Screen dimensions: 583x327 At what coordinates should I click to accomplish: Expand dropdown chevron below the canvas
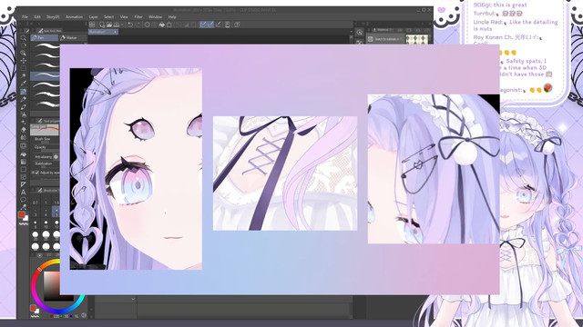tap(133, 299)
